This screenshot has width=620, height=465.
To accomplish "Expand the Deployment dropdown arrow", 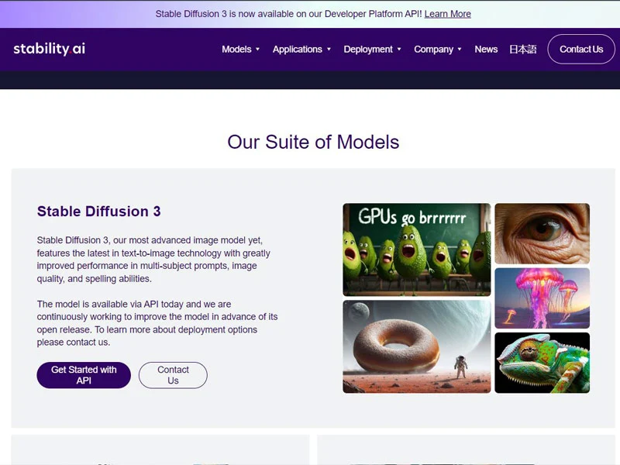I will point(399,49).
